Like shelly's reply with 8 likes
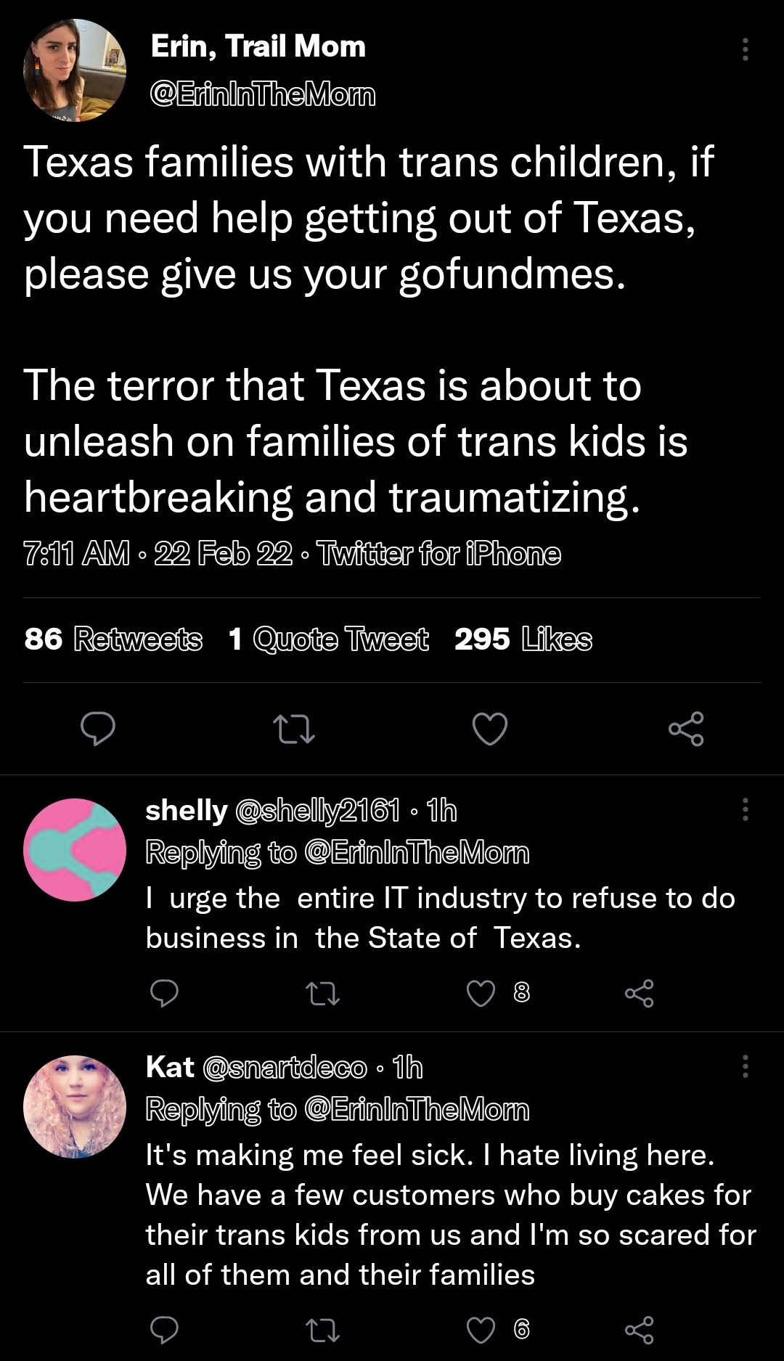Viewport: 784px width, 1361px height. pos(481,993)
